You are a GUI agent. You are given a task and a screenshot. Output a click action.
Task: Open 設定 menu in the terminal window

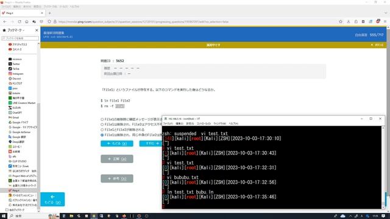[190, 123]
